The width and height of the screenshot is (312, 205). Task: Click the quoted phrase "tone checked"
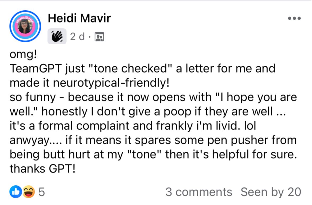(x=132, y=68)
